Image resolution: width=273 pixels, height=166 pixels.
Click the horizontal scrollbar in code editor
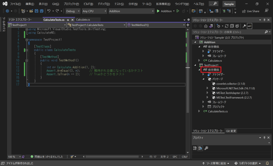pos(113,156)
